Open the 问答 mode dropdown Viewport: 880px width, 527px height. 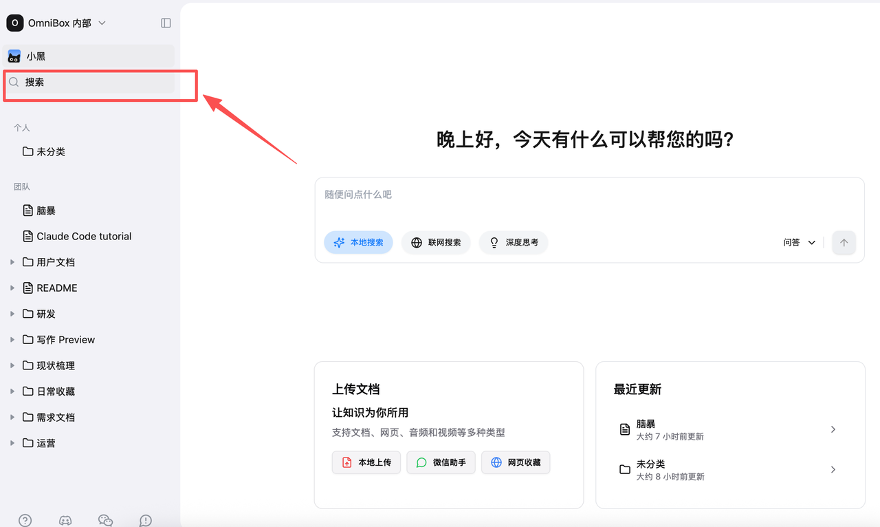click(799, 242)
